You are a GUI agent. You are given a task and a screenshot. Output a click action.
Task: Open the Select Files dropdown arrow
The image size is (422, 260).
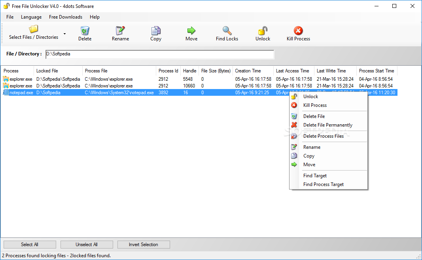click(x=64, y=34)
